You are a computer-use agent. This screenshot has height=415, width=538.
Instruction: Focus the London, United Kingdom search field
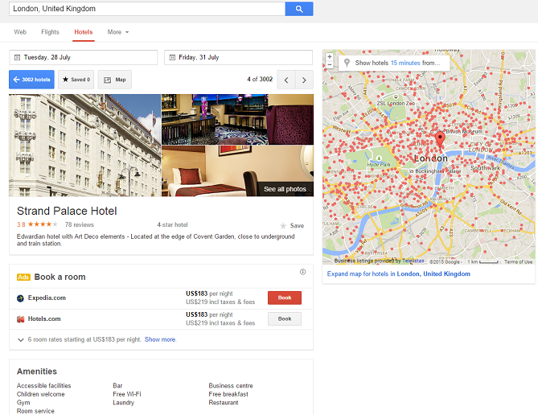coord(147,9)
